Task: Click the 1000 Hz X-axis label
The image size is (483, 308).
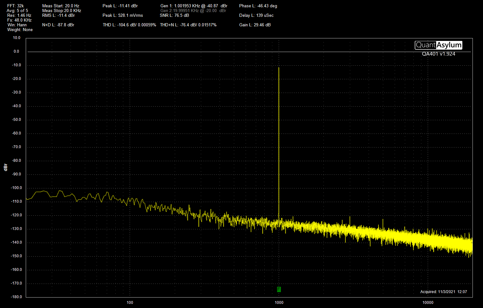Action: pyautogui.click(x=279, y=302)
